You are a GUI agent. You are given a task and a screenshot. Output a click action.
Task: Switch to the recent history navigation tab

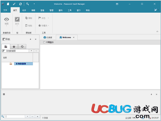pyautogui.click(x=22, y=47)
